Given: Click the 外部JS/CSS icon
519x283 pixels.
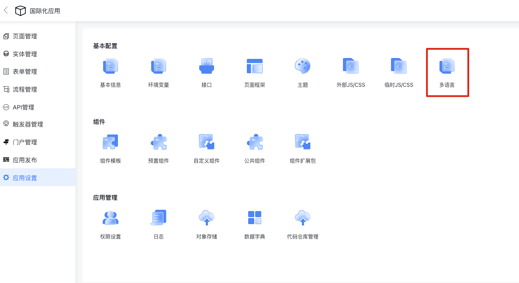Looking at the screenshot, I should pyautogui.click(x=350, y=67).
